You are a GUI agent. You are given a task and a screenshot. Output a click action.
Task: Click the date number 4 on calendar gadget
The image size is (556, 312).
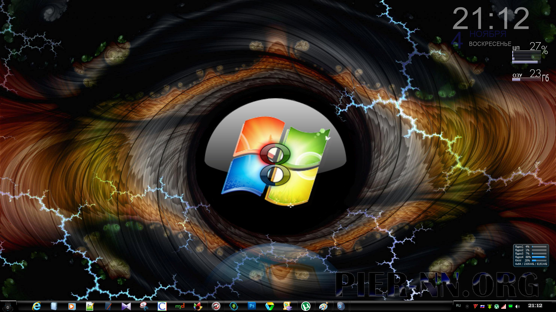point(458,40)
